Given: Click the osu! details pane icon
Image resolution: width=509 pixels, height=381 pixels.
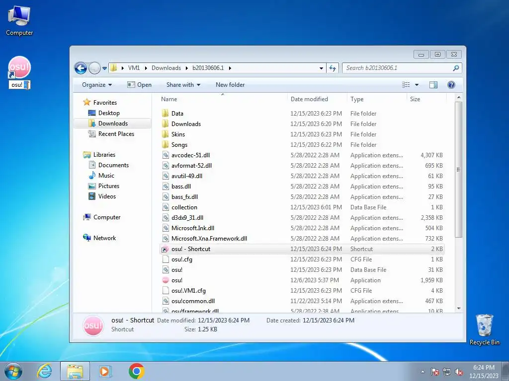Looking at the screenshot, I should 93,325.
